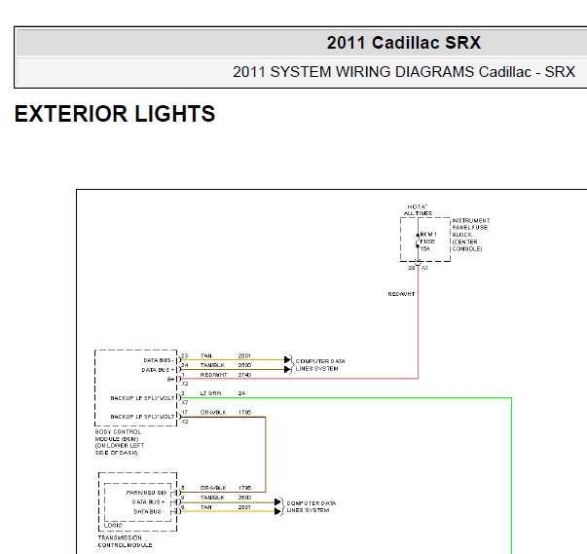
Task: Select '2011 SYSTEM WIRING DIAGRAMS Cadillac - SRX' subtitle
Action: [x=404, y=72]
